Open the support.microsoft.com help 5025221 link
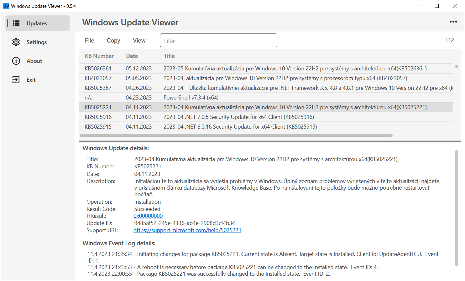 187,230
